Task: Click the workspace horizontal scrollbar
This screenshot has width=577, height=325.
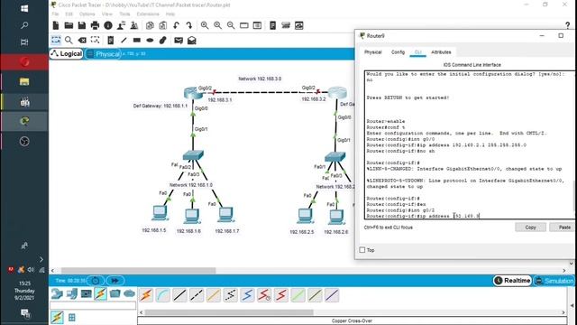Action: point(138,271)
